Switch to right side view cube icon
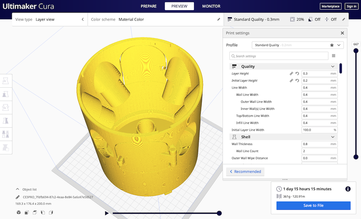 coord(51,212)
